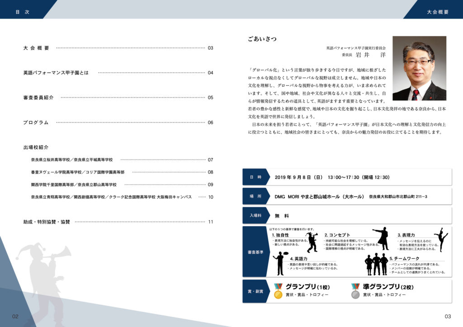463x327 pixels.
Task: Select the 助成・特別協賛・協賛 contents entry
Action: pos(118,222)
